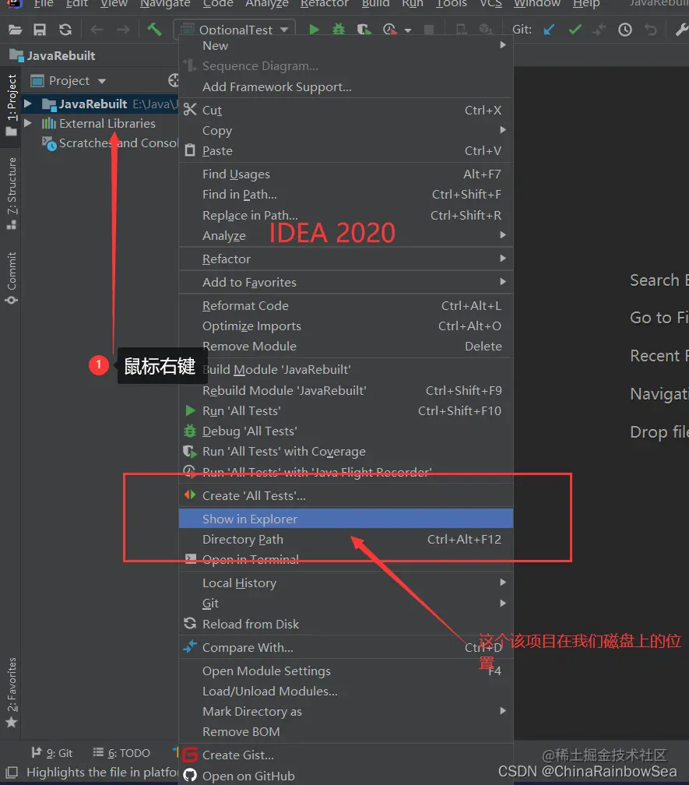
Task: Click the Debug bug toolbar icon
Action: (x=339, y=30)
